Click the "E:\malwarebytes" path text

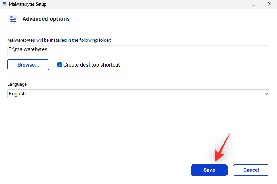point(28,50)
